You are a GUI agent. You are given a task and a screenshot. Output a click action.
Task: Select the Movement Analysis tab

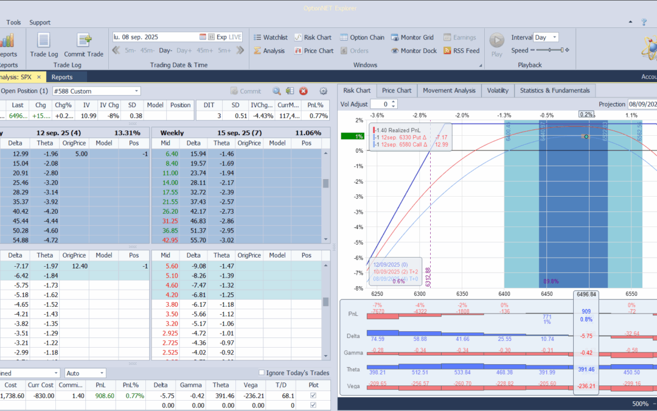click(449, 91)
